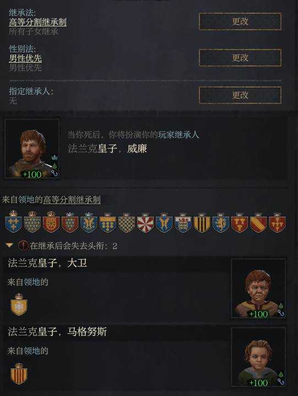Open David's white eagle title shield
The width and height of the screenshot is (298, 396).
click(x=19, y=305)
